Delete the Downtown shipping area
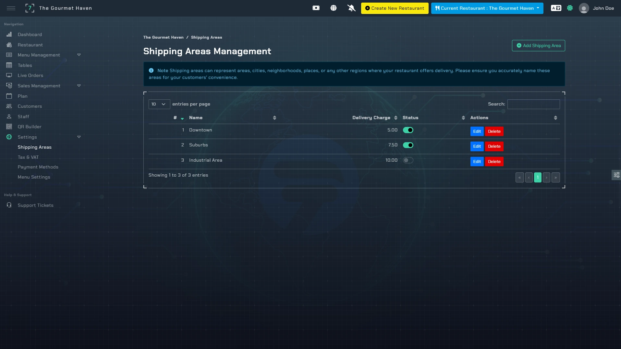The height and width of the screenshot is (349, 621). [494, 131]
